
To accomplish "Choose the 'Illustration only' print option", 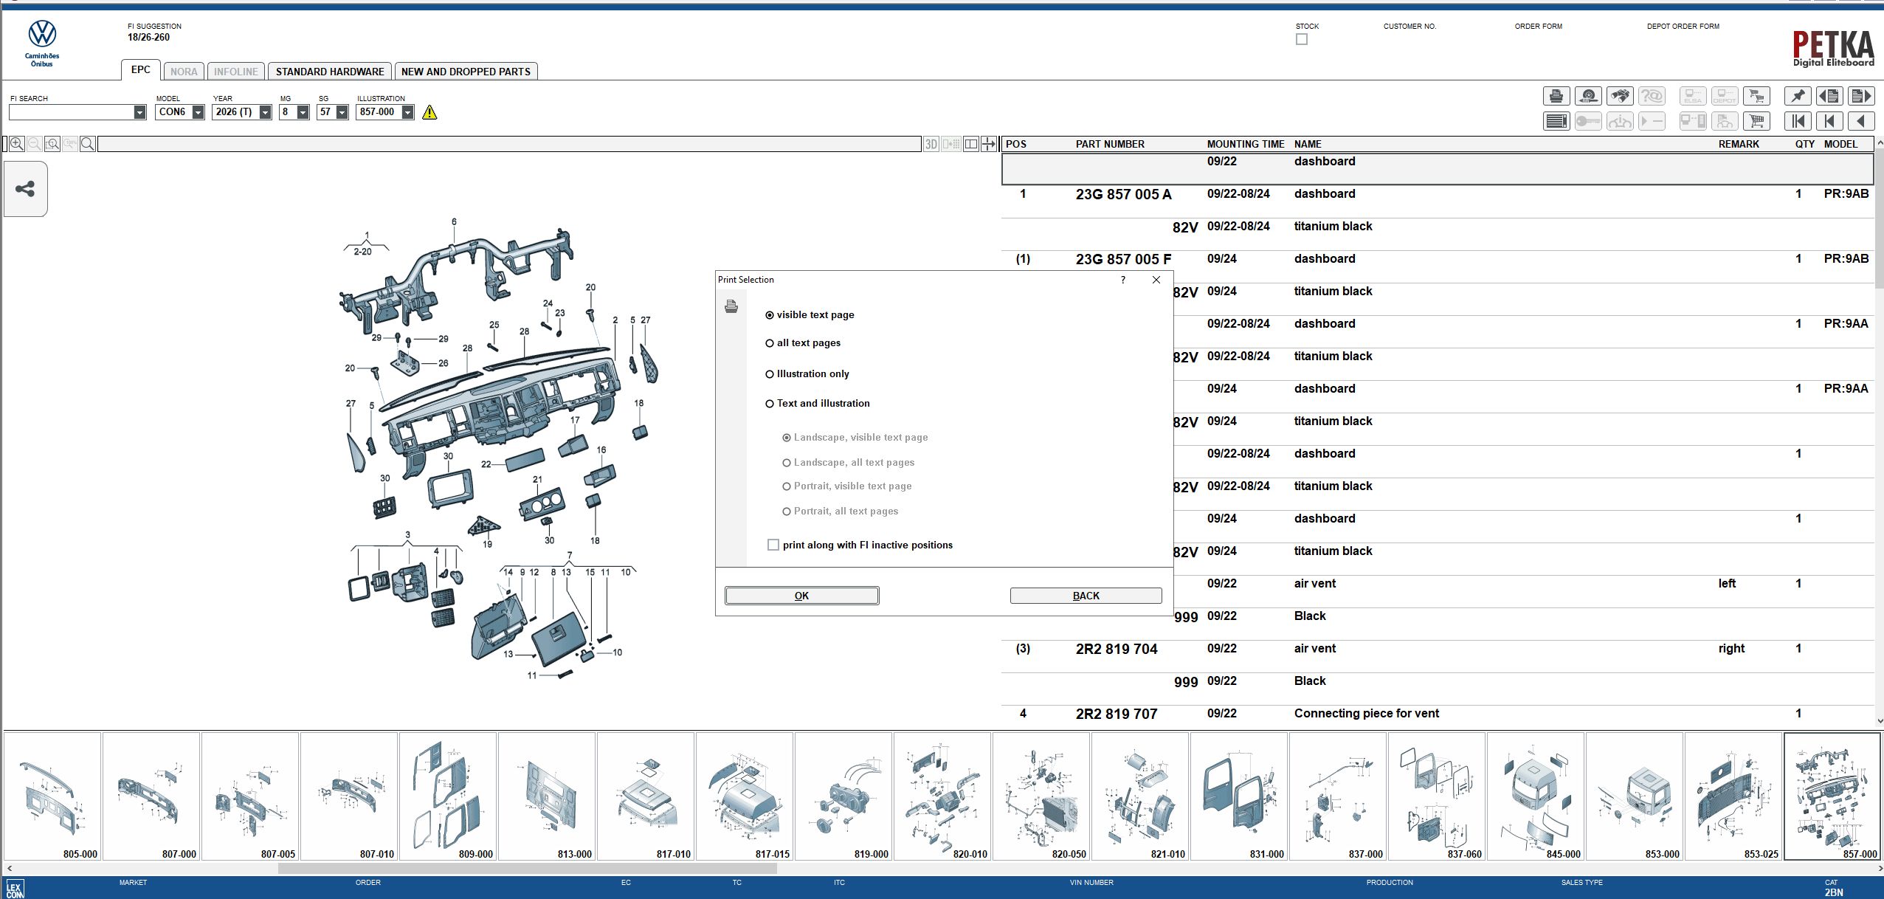I will 770,373.
